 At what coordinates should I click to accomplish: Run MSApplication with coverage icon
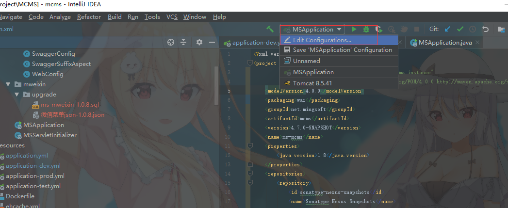pyautogui.click(x=379, y=30)
